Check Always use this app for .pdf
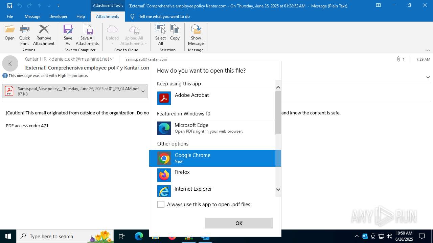The width and height of the screenshot is (433, 243). pos(161,204)
